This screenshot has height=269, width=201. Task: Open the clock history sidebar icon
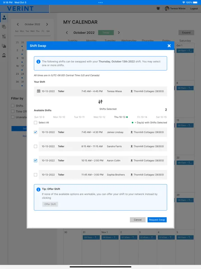4,27
